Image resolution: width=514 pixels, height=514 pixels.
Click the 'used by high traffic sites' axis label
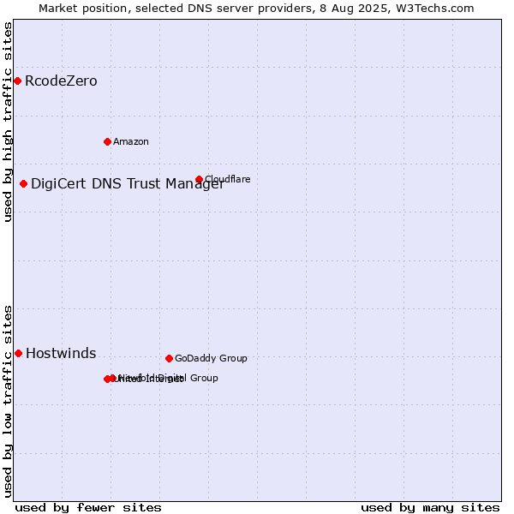point(8,122)
